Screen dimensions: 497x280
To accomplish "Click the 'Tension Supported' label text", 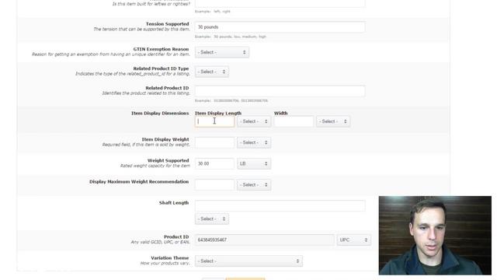I will 167,24.
